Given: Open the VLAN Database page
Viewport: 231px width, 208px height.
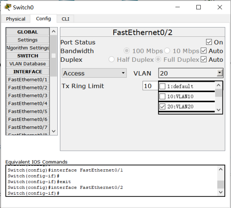Looking at the screenshot, I should point(28,64).
